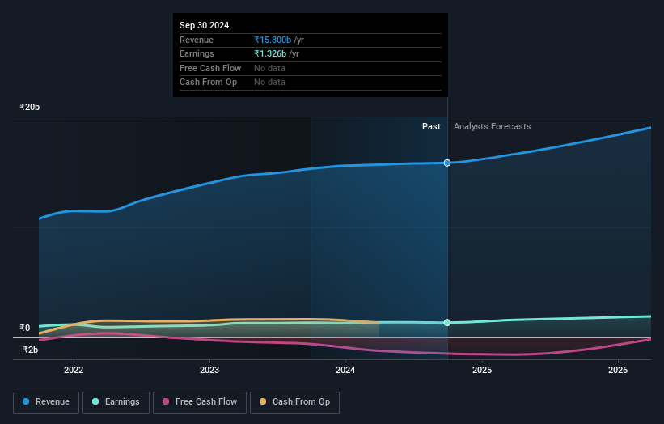The height and width of the screenshot is (424, 664).
Task: Toggle the Revenue legend button
Action: tap(46, 402)
